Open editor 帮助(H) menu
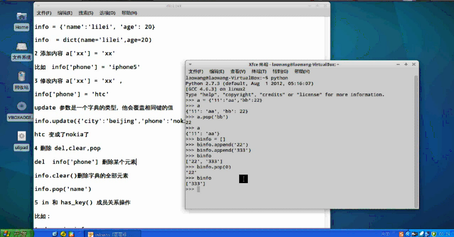454x237 pixels. tap(129, 13)
